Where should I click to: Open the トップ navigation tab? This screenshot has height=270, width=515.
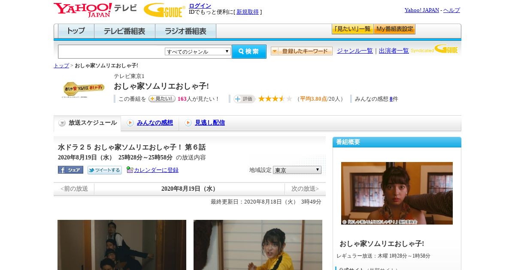point(76,31)
